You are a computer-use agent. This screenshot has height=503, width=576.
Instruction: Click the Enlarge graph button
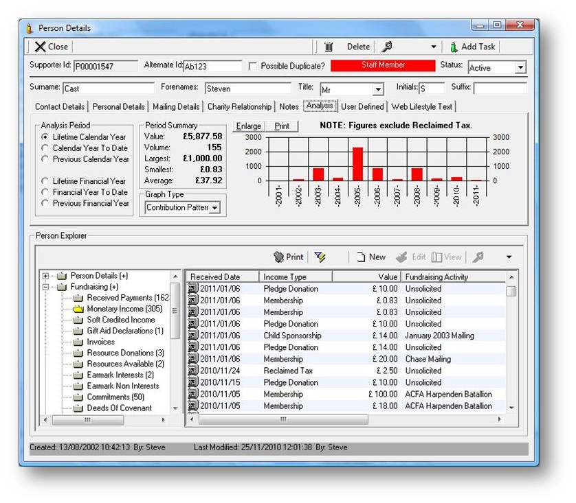[249, 126]
